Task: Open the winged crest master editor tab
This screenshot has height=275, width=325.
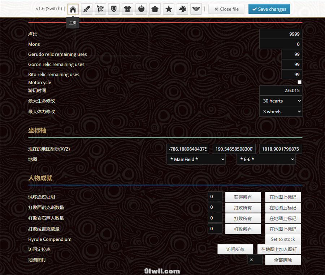Action: pyautogui.click(x=196, y=9)
